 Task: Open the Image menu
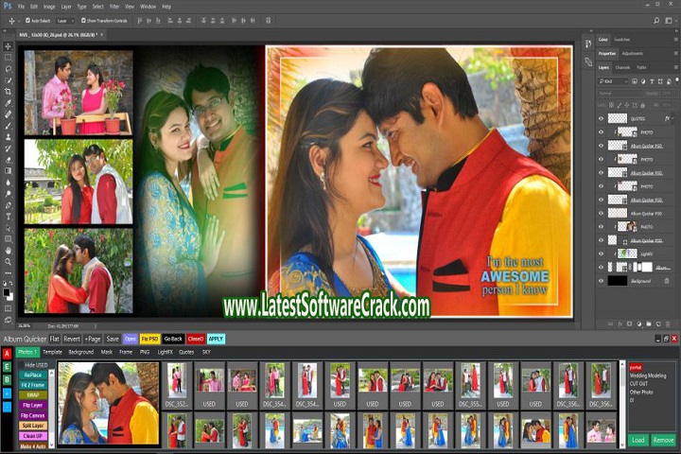click(x=49, y=7)
